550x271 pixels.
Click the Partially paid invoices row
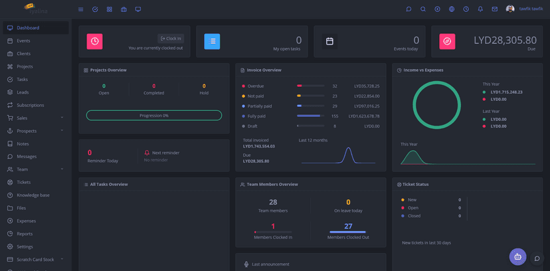tap(311, 106)
